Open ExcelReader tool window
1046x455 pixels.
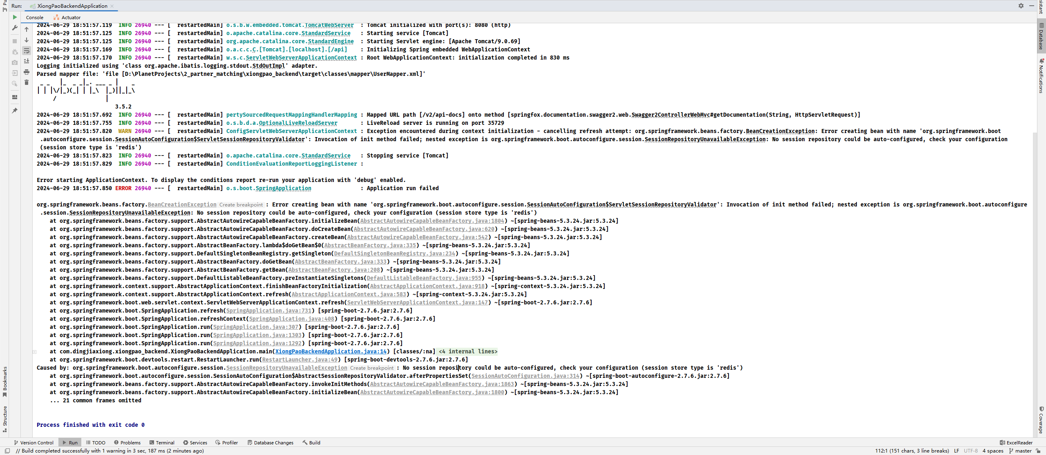[x=1016, y=443]
